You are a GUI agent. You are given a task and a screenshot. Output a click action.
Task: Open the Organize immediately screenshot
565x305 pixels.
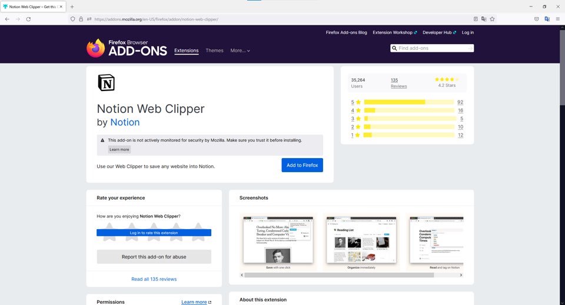tap(361, 242)
